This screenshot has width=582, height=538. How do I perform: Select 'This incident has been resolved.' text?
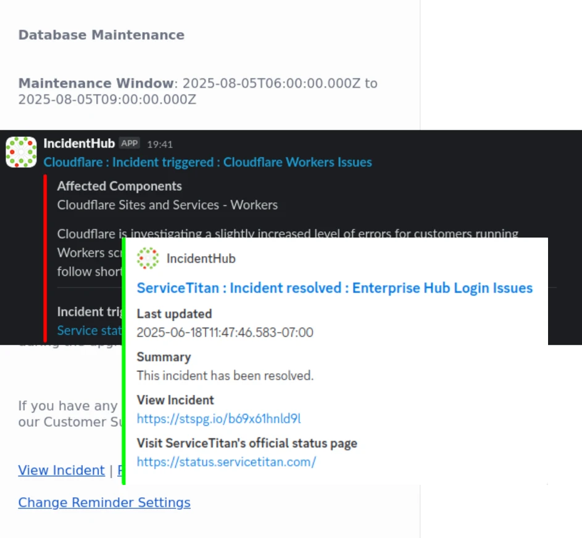(x=225, y=376)
